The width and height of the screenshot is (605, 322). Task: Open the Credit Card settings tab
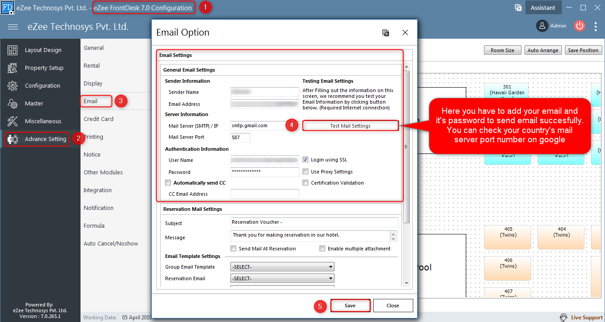pos(98,119)
